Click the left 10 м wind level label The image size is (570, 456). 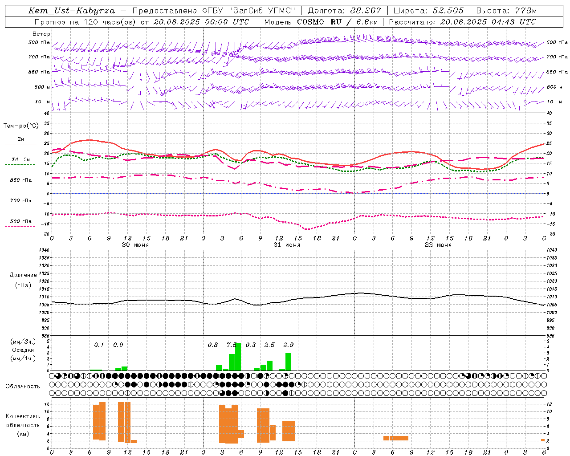43,102
